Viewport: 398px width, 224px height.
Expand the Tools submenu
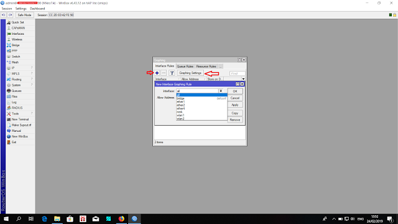[21, 113]
